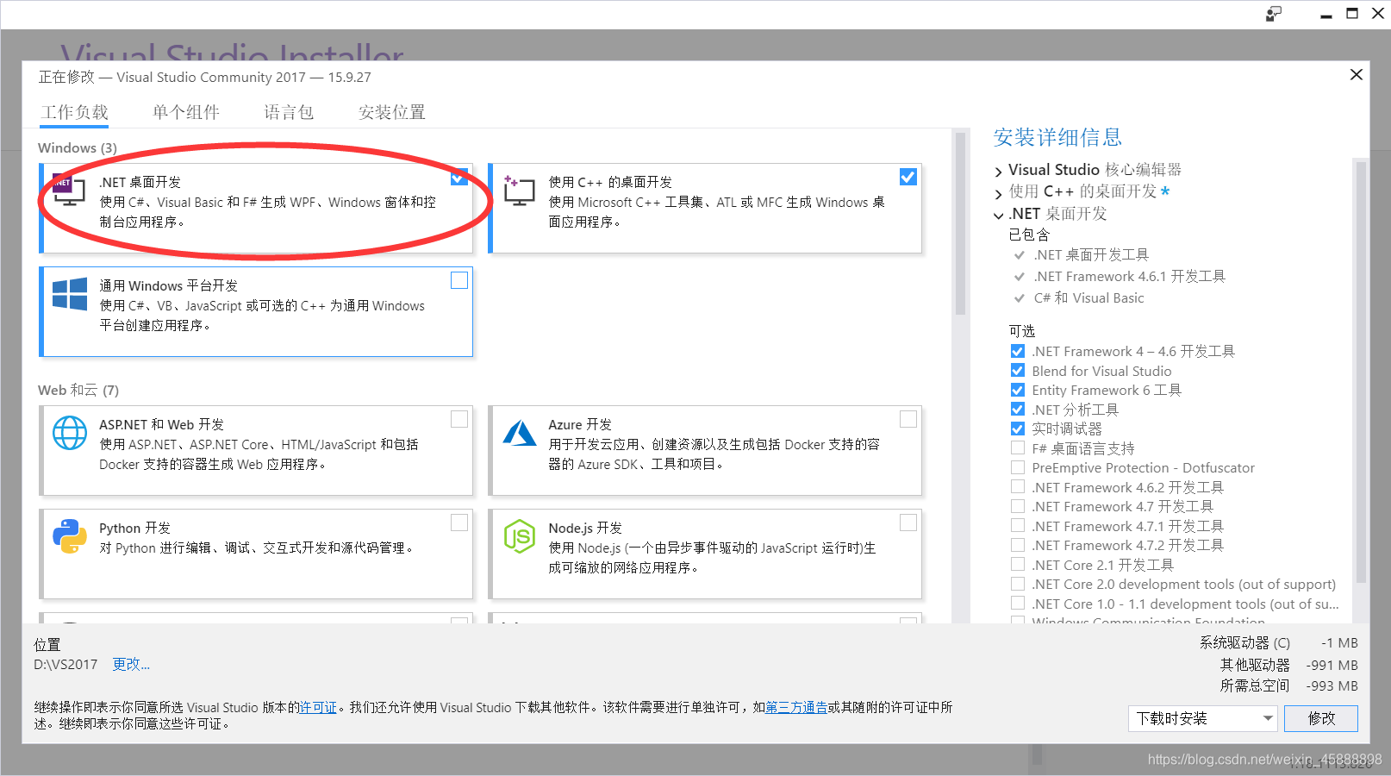
Task: Enable .NET Core 2.1 development tools
Action: (x=1018, y=565)
